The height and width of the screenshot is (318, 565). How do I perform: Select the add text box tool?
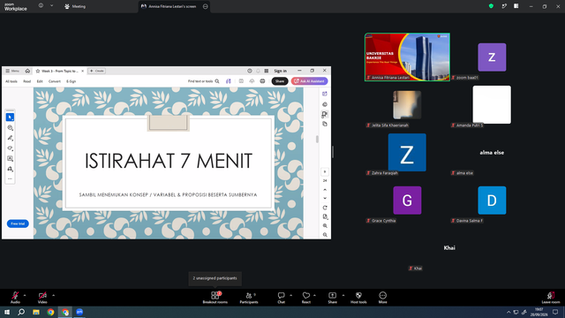pyautogui.click(x=10, y=159)
